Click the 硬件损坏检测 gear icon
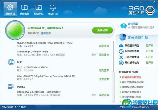 [121, 63]
